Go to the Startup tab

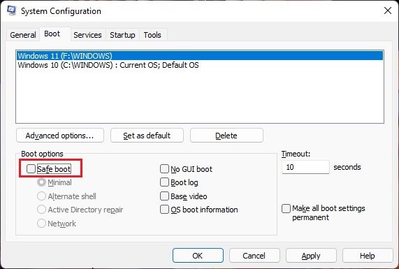click(x=122, y=35)
